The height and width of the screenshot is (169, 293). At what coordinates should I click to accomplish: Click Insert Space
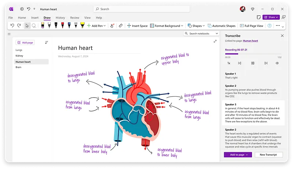click(x=137, y=26)
